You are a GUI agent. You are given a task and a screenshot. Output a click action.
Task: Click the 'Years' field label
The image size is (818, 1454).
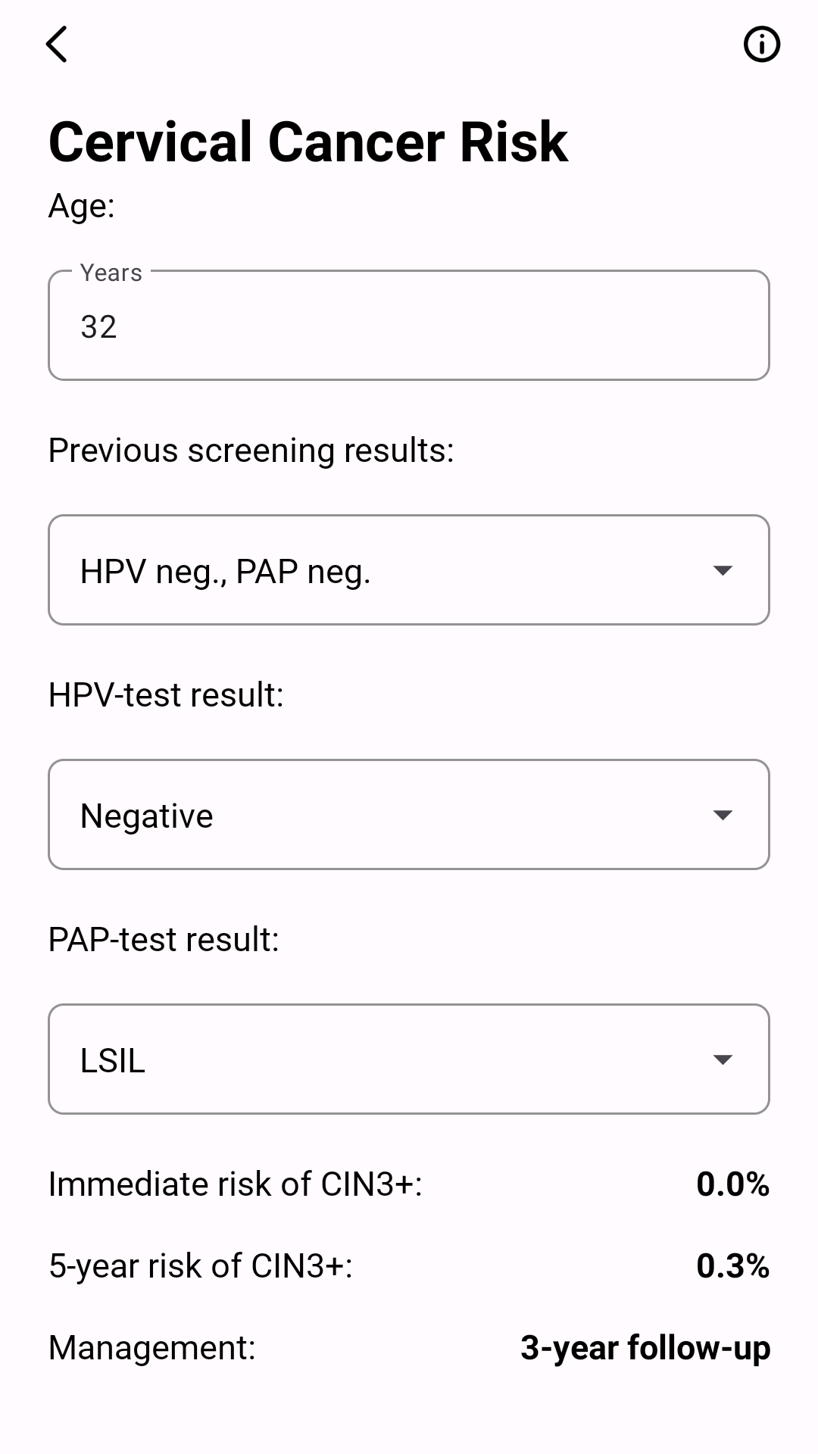(x=111, y=273)
